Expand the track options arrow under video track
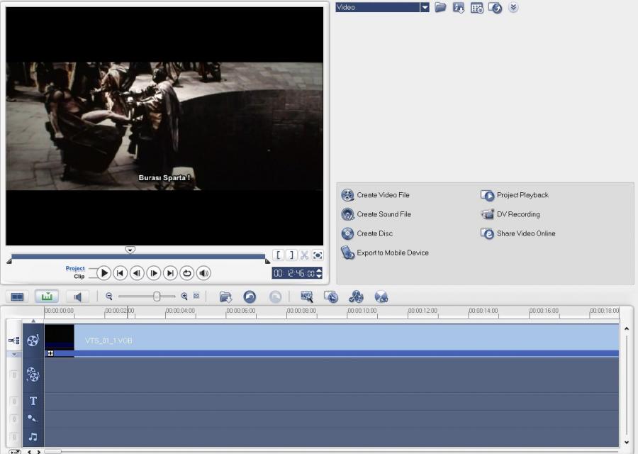 [14, 355]
